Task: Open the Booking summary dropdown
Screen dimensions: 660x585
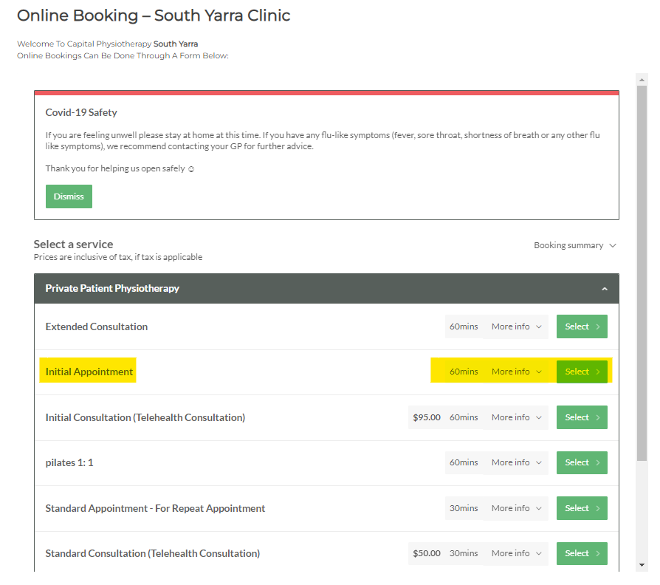Action: tap(574, 244)
